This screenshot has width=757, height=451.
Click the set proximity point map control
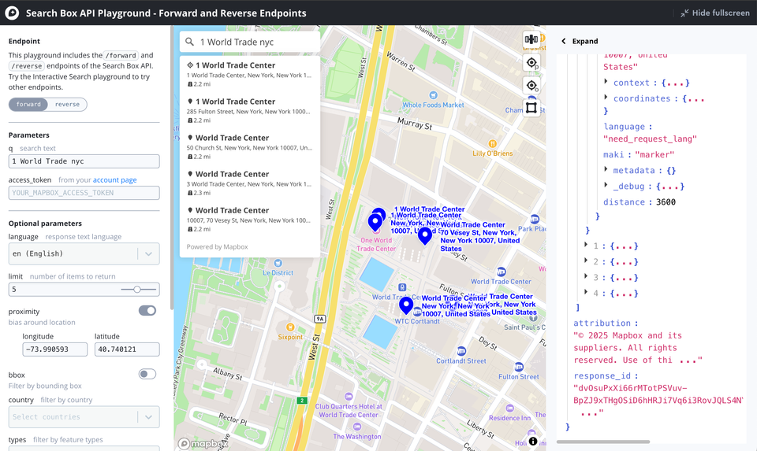coord(531,63)
